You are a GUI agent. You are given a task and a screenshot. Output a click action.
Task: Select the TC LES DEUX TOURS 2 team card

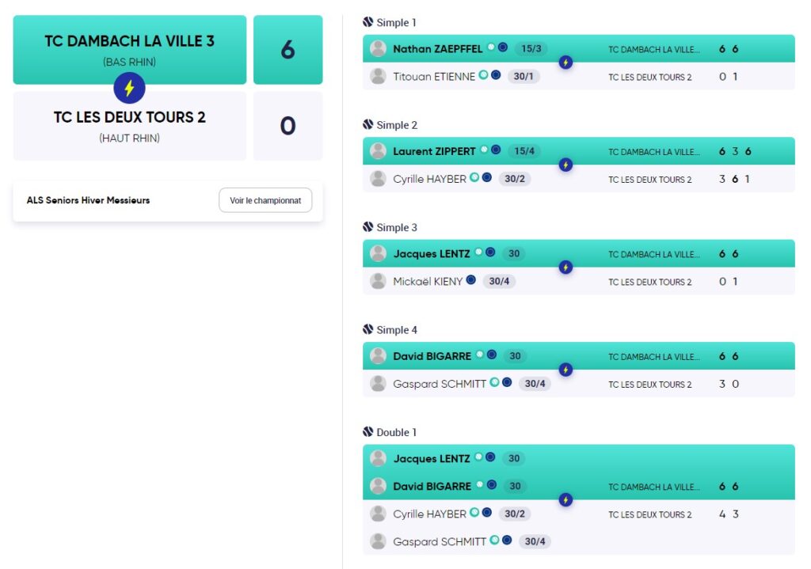coord(130,126)
